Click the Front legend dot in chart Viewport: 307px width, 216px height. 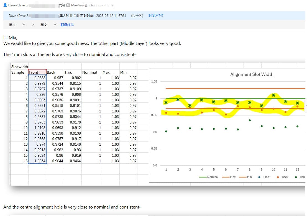tap(259, 177)
